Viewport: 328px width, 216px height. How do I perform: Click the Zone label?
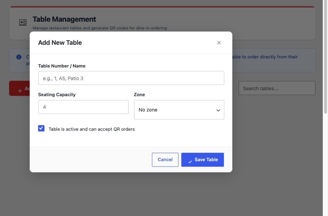click(139, 94)
